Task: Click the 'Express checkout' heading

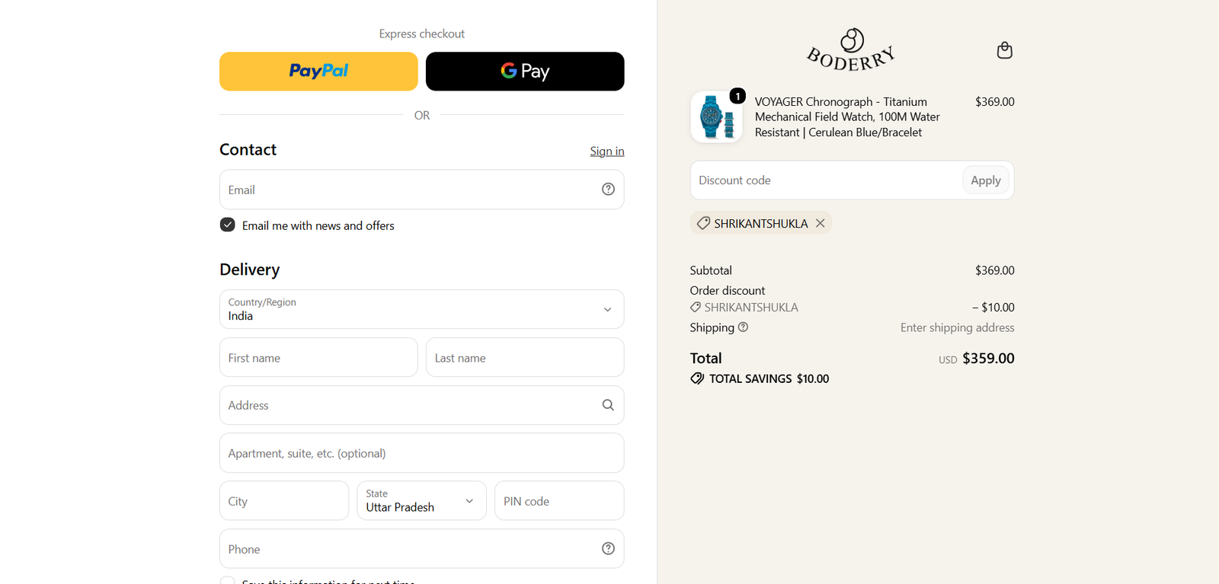Action: tap(422, 34)
